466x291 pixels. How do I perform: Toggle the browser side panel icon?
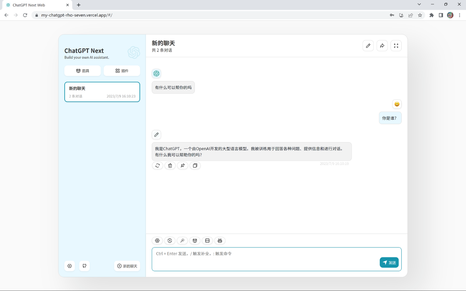tap(441, 15)
